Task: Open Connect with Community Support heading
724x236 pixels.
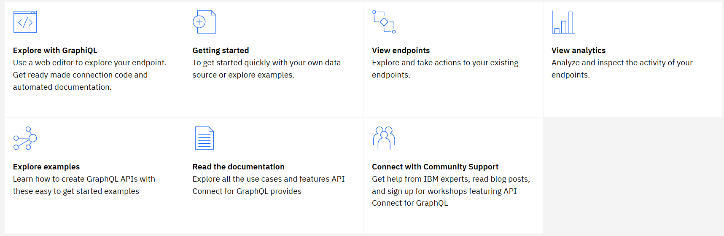Action: click(435, 167)
